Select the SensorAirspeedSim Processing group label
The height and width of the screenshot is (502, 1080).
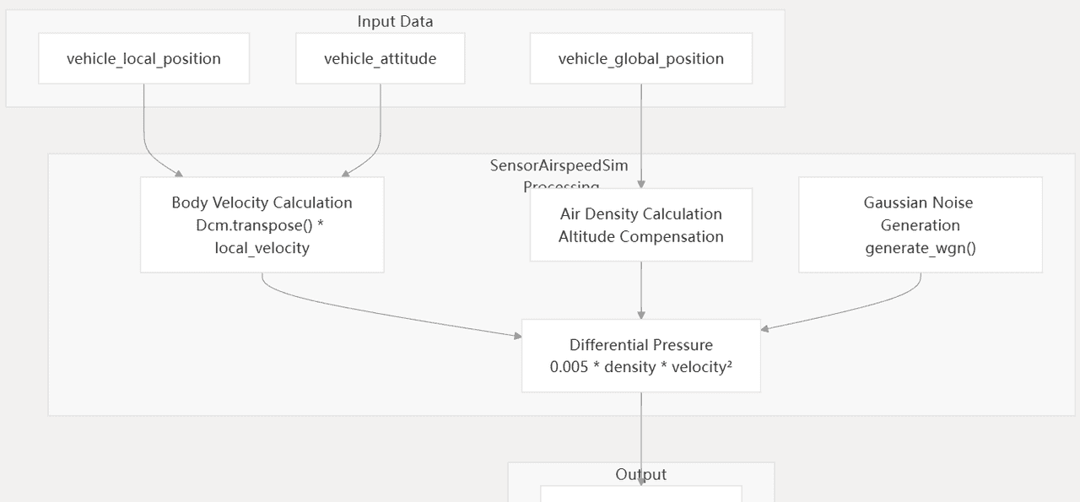point(559,166)
